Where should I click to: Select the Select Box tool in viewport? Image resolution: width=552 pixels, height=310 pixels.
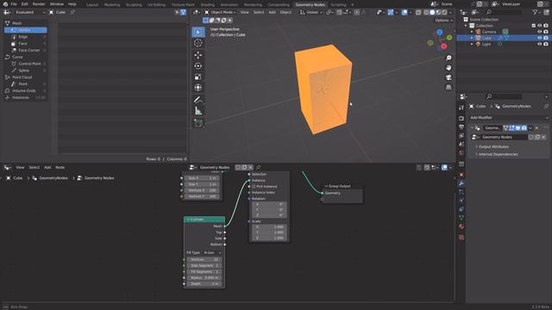[198, 32]
